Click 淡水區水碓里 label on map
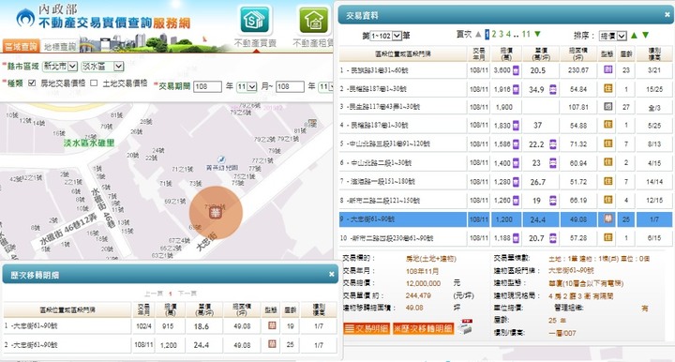 89,143
